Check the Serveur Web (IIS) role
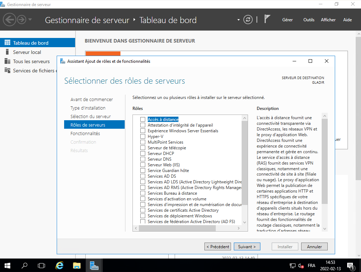 (x=143, y=165)
